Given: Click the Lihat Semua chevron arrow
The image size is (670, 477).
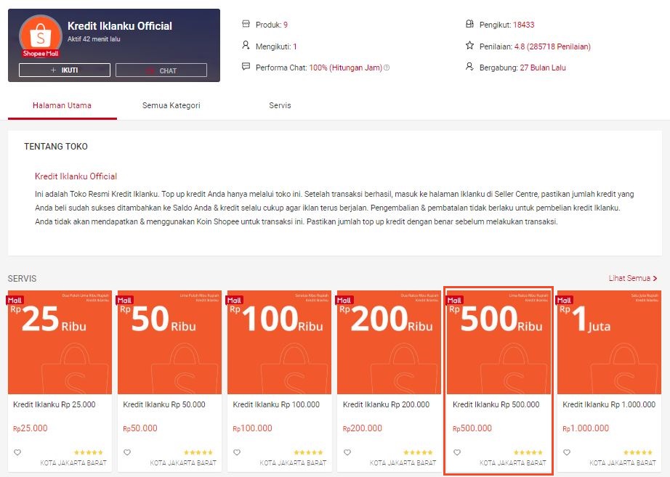Looking at the screenshot, I should 655,278.
